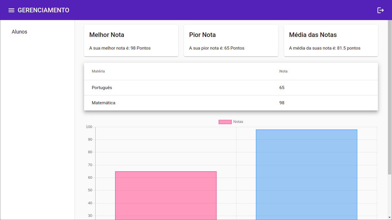The height and width of the screenshot is (220, 392).
Task: Open the hamburger navigation menu
Action: tap(11, 10)
